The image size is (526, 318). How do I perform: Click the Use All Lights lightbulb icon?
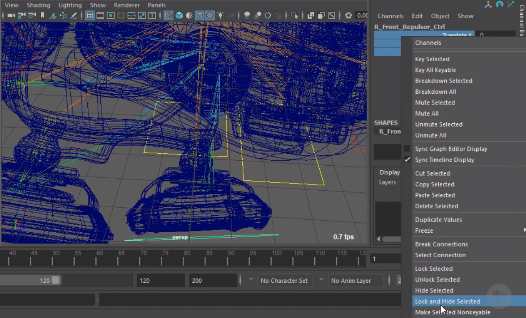click(x=220, y=15)
